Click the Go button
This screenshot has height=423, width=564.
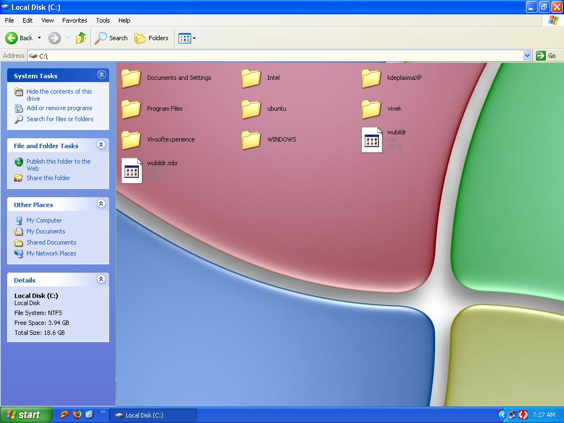click(x=546, y=56)
